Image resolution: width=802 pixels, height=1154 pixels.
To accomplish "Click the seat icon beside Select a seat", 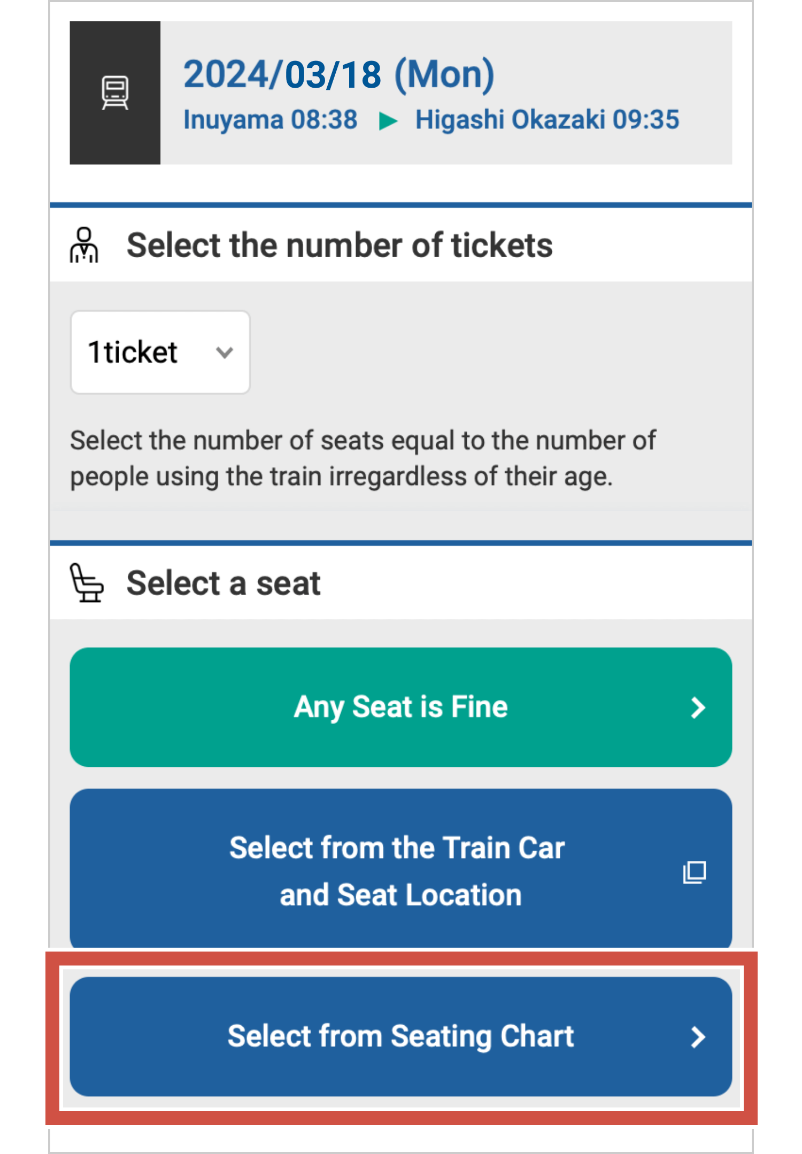I will point(87,583).
